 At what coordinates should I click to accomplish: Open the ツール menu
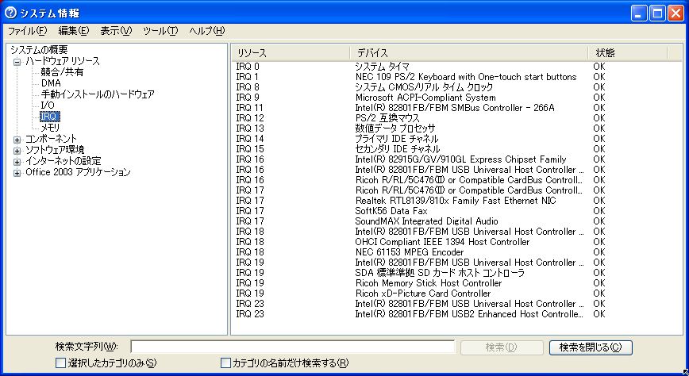tap(160, 31)
